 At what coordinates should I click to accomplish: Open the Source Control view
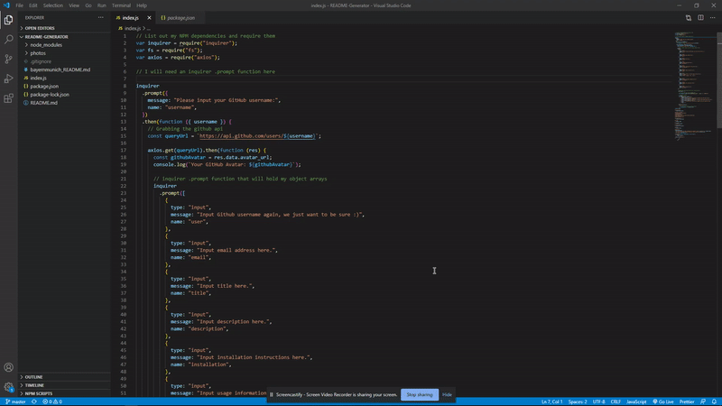9,59
